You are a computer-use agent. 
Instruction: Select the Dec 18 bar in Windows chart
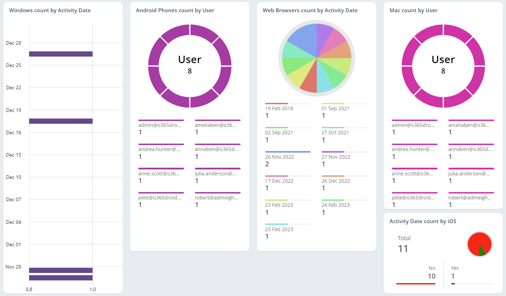(60, 121)
